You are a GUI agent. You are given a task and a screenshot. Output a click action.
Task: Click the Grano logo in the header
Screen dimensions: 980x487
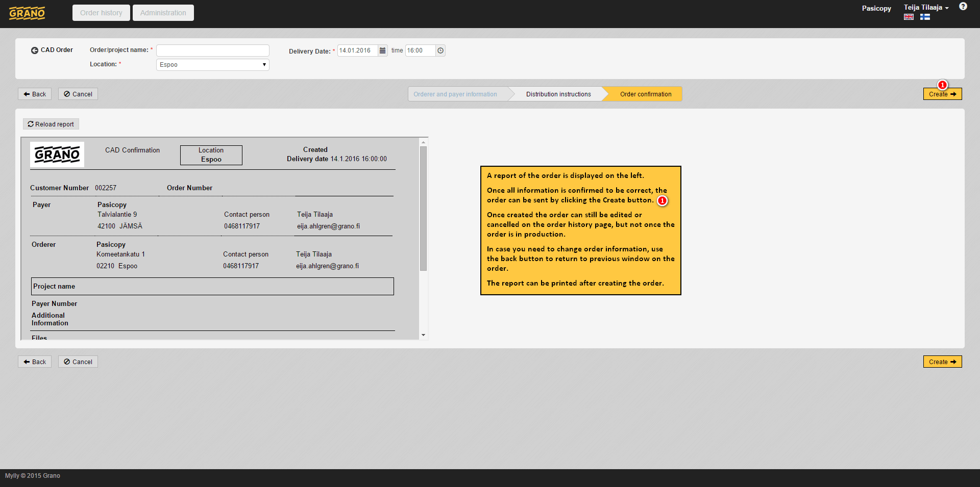coord(27,13)
